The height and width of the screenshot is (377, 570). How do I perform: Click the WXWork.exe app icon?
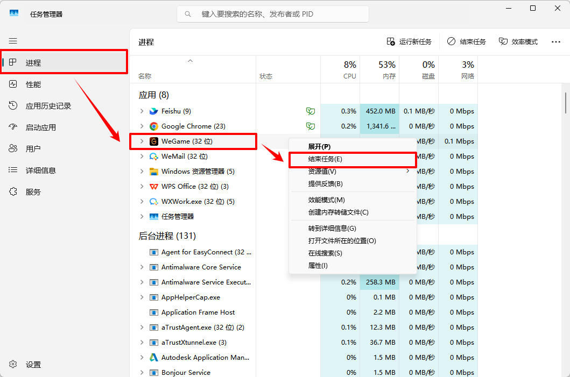click(x=154, y=202)
